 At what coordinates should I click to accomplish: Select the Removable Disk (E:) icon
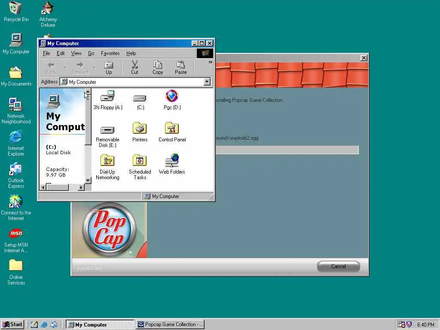(107, 137)
